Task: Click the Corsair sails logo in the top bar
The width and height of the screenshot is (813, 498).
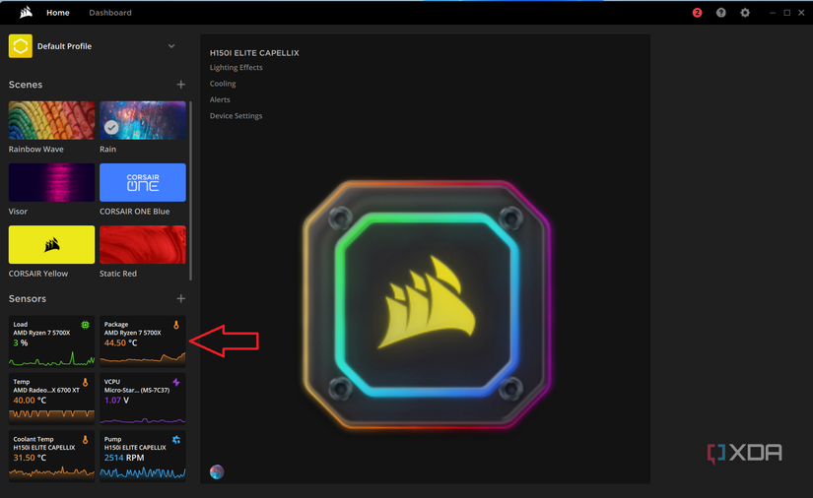Action: click(26, 13)
